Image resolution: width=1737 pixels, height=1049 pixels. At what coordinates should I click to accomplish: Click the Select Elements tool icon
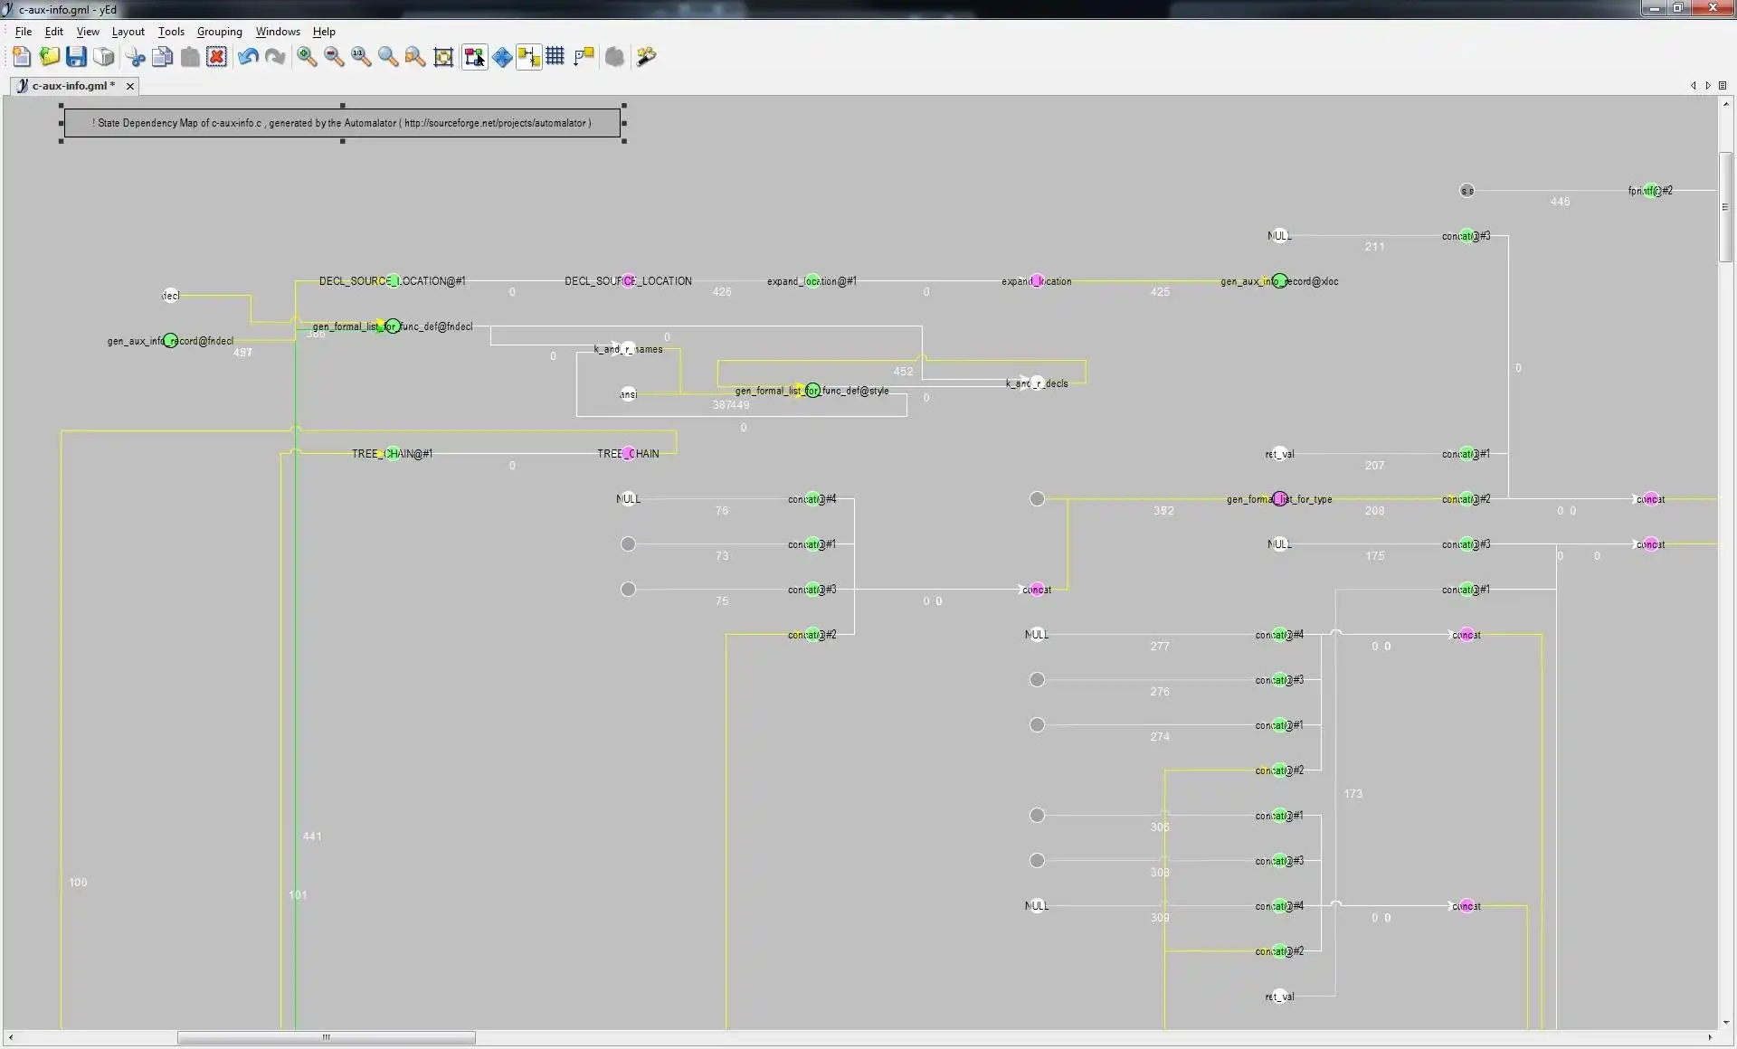coord(474,56)
